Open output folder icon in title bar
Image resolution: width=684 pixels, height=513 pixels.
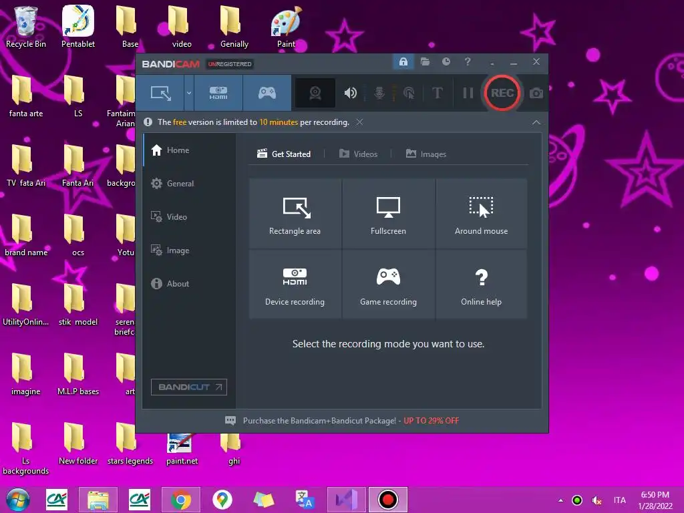pyautogui.click(x=425, y=61)
